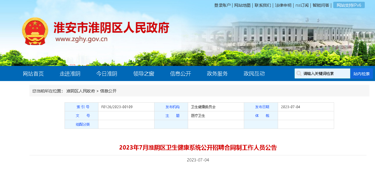Open 法律申明 link
Image resolution: width=375 pixels, height=172 pixels.
[x=283, y=5]
